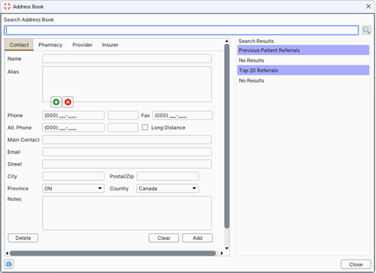Open the Country dropdown
This screenshot has width=376, height=273.
pos(168,189)
